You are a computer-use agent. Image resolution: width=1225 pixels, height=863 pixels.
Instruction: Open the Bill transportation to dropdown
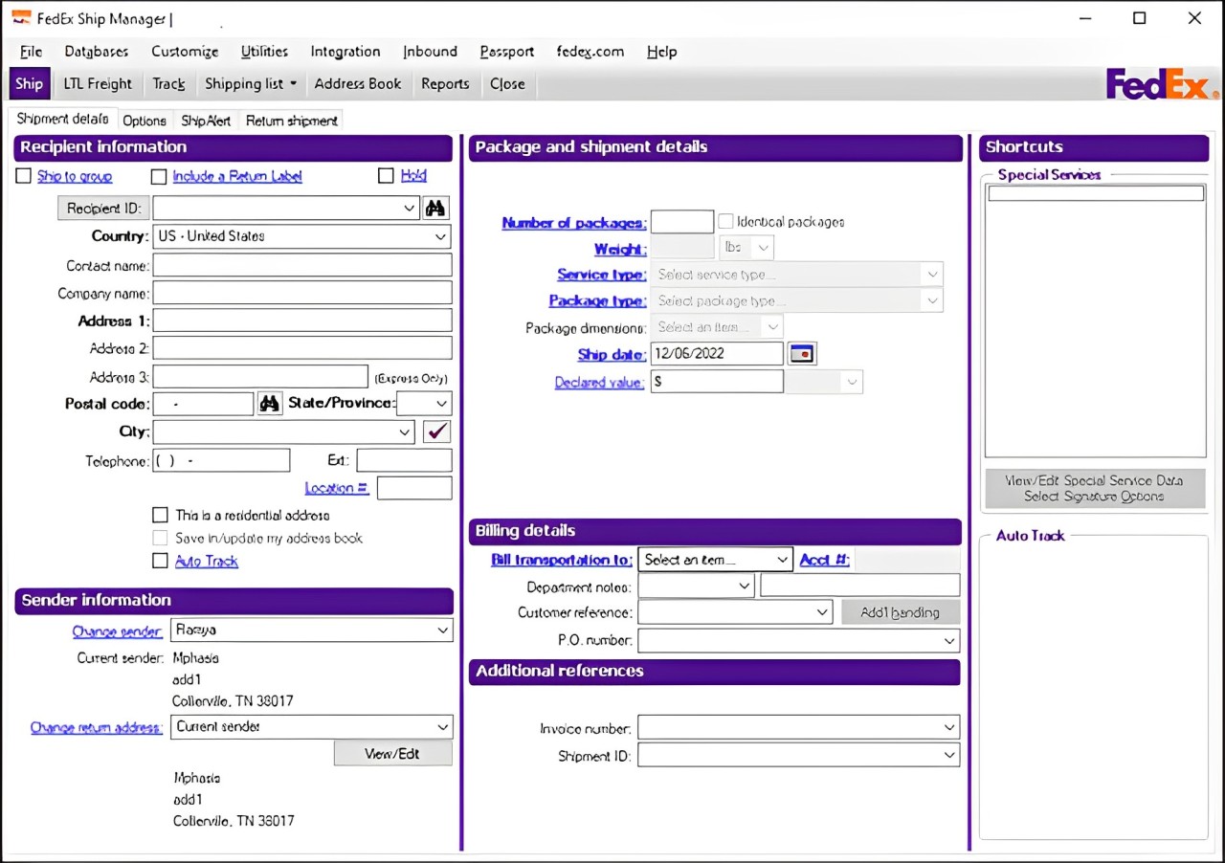(782, 560)
